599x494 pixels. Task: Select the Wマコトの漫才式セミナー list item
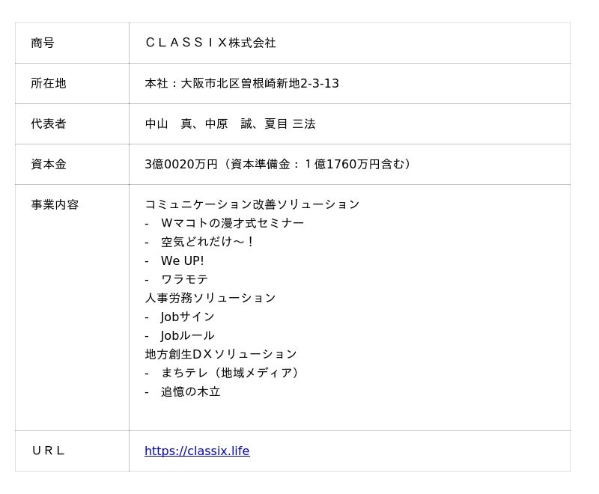point(232,223)
